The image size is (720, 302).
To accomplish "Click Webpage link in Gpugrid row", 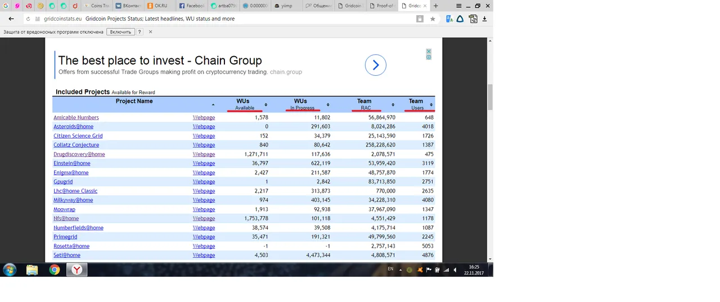I will click(204, 181).
